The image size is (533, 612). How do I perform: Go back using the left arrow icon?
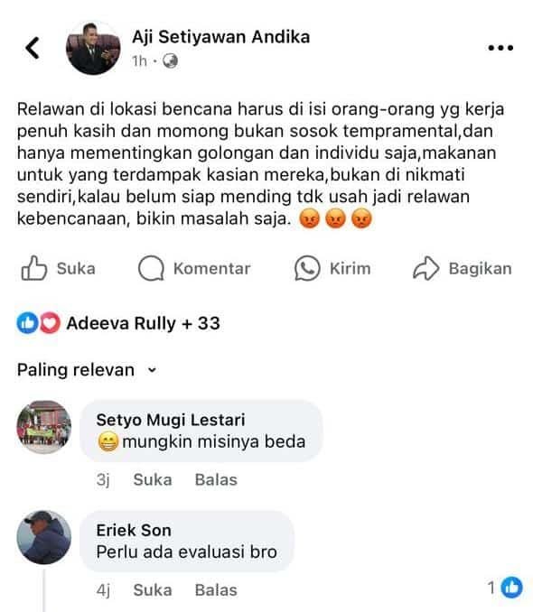[33, 48]
